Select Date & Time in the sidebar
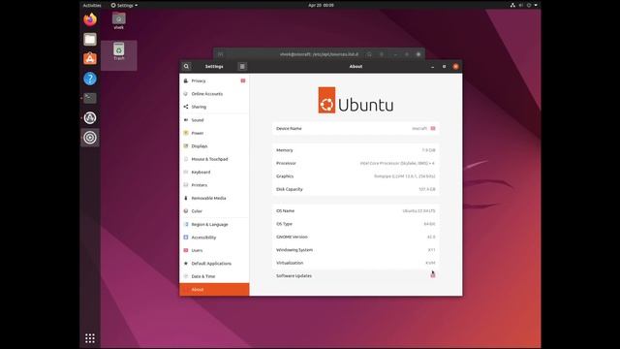 (x=214, y=276)
